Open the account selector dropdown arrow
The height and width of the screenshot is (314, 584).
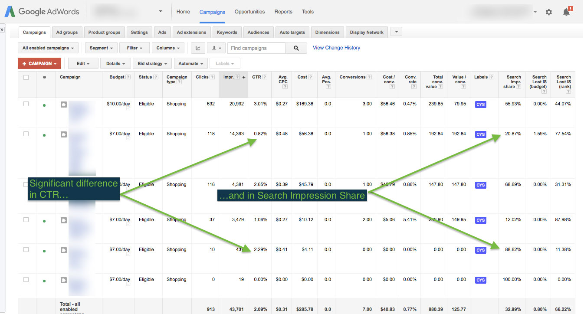coord(161,12)
